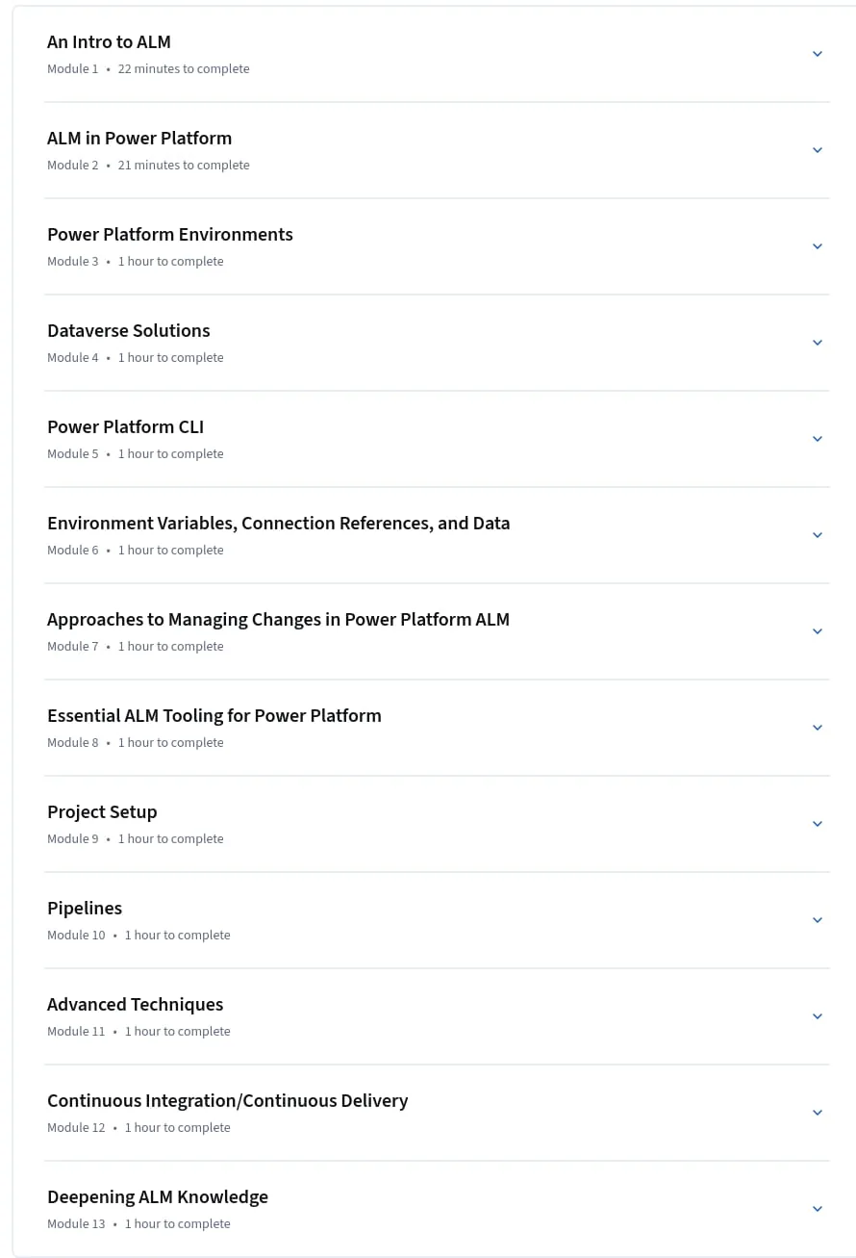Expand the Continuous Integration/Continuous Delivery chevron

tap(818, 1113)
